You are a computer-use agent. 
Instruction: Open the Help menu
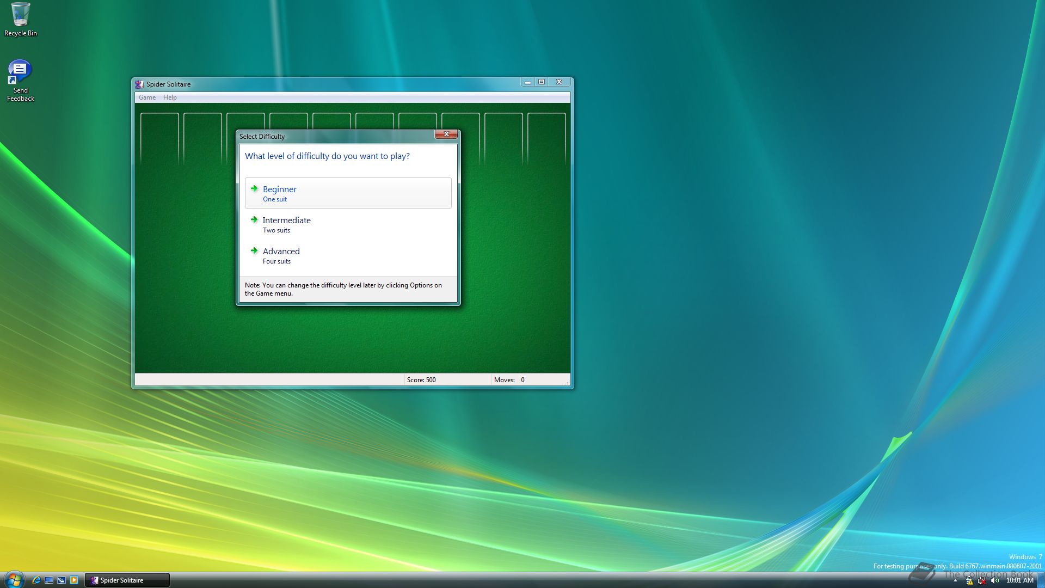[170, 97]
